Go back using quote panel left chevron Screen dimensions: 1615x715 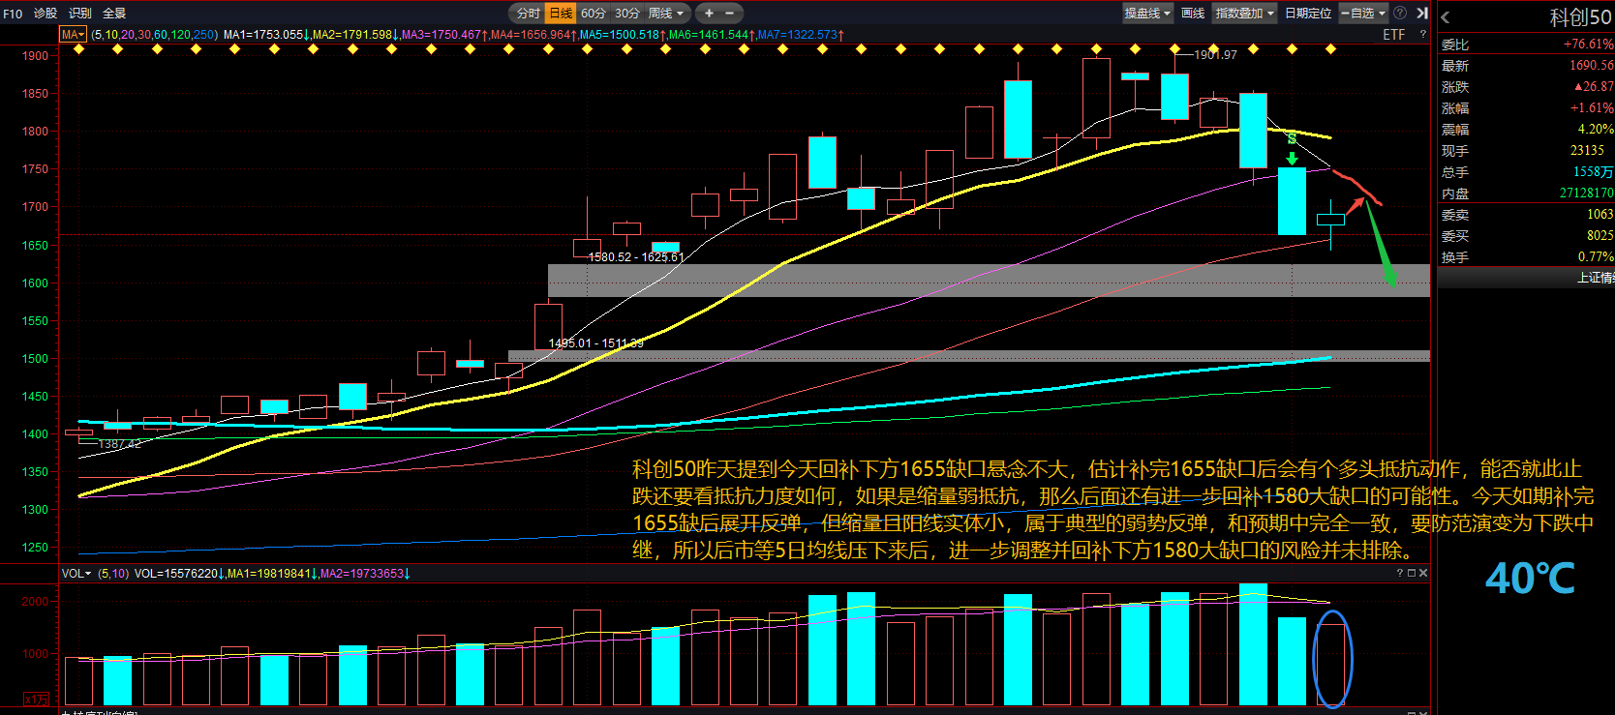1446,17
